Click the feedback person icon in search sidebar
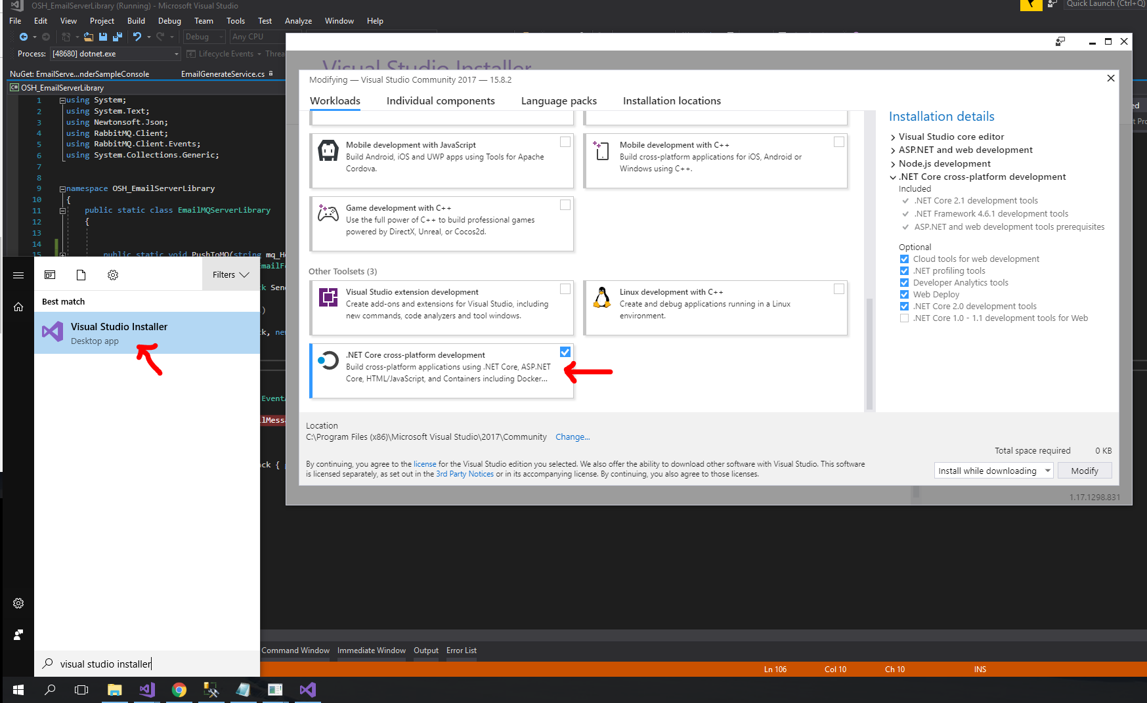This screenshot has width=1147, height=703. [x=18, y=635]
